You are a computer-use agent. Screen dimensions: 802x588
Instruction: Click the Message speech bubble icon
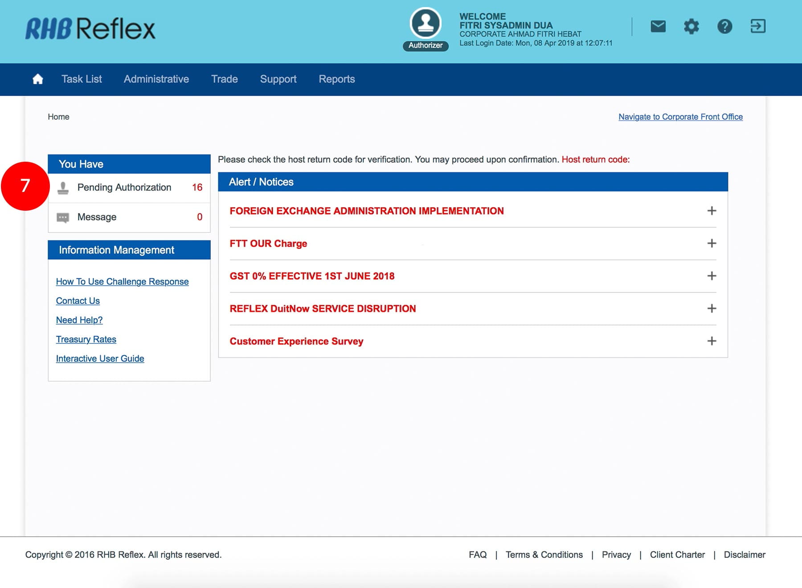[63, 217]
